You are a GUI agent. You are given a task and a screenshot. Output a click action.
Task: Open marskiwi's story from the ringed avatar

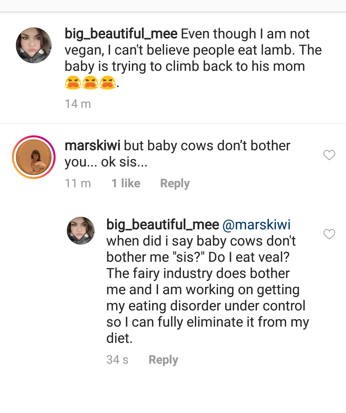34,157
